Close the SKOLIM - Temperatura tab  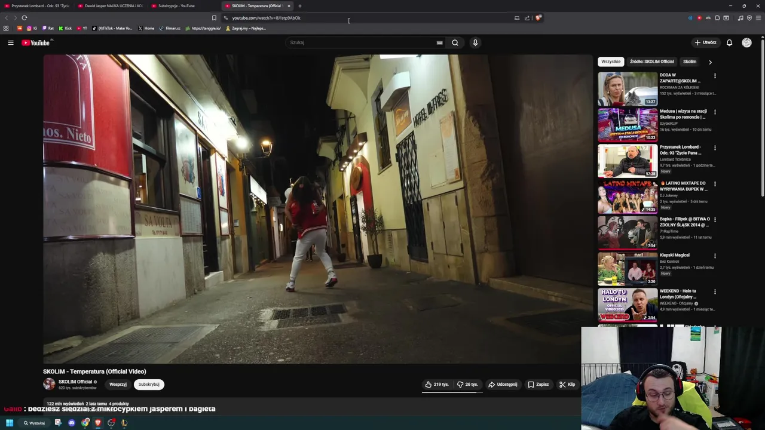point(289,6)
